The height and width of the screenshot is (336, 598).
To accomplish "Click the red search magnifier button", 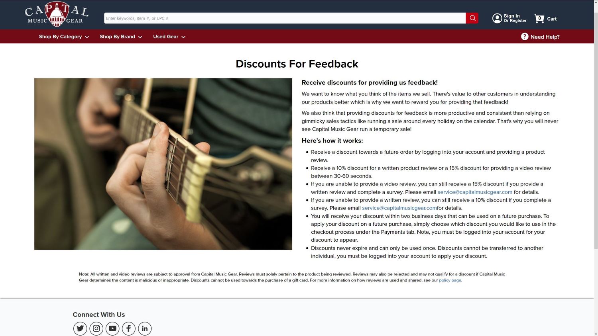I will pos(472,18).
